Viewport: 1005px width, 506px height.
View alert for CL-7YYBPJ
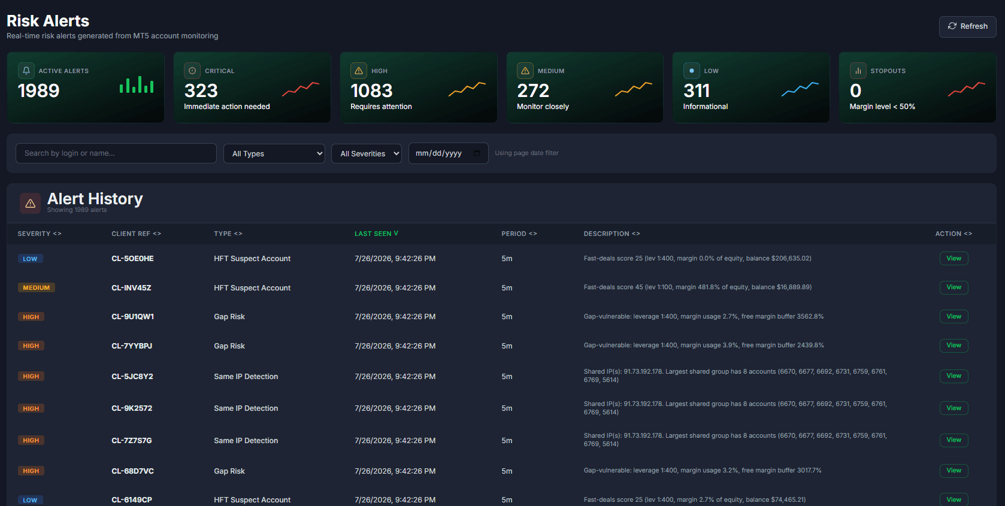(953, 346)
